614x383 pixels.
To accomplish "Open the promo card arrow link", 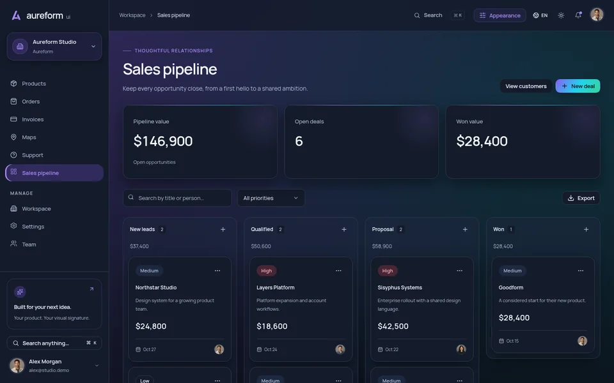I will pyautogui.click(x=91, y=289).
